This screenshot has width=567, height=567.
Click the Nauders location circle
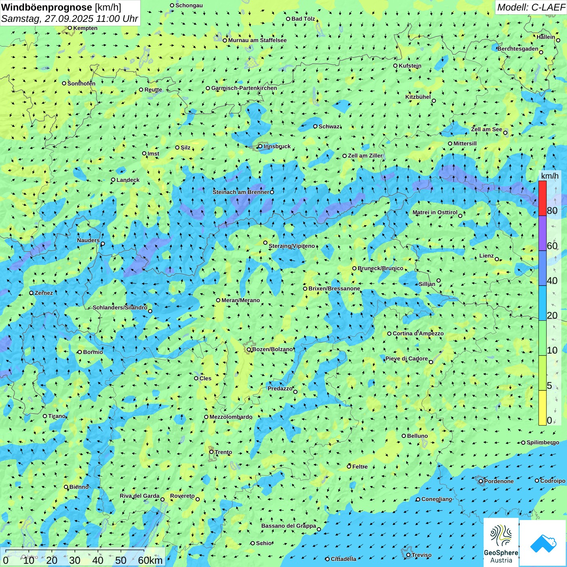[x=102, y=244]
